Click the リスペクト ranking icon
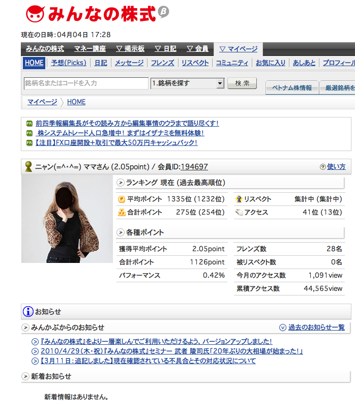Viewport: 355px width, 414px height. tap(239, 199)
